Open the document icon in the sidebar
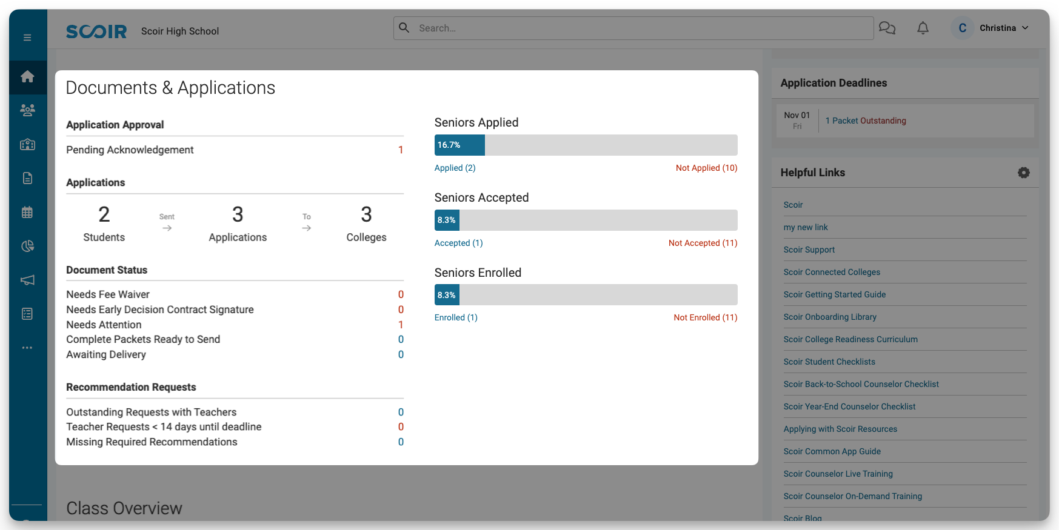The image size is (1059, 530). [x=27, y=178]
